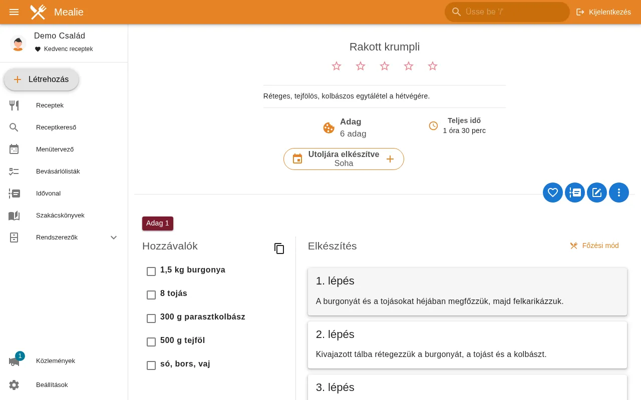Open Receptek in the sidebar
Screen dimensions: 641x400
coord(64,105)
